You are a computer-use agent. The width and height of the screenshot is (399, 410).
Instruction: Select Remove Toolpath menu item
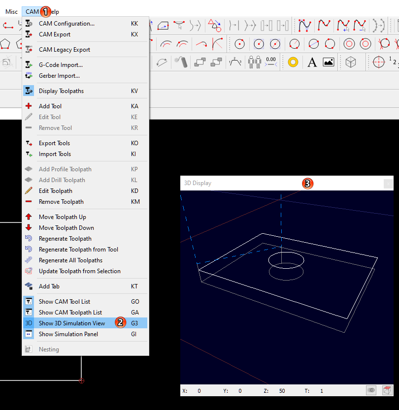(x=85, y=202)
